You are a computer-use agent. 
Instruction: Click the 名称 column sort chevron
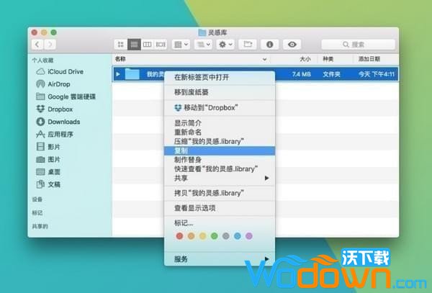264,59
